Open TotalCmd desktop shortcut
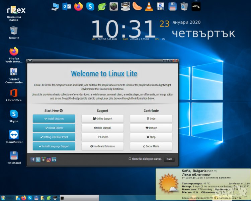Viewport: 251px width, 201px height. (14, 155)
